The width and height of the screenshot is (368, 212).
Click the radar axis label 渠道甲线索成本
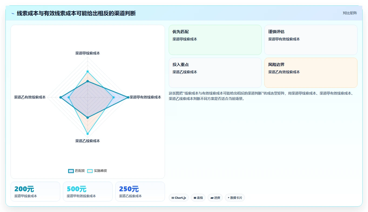87,53
